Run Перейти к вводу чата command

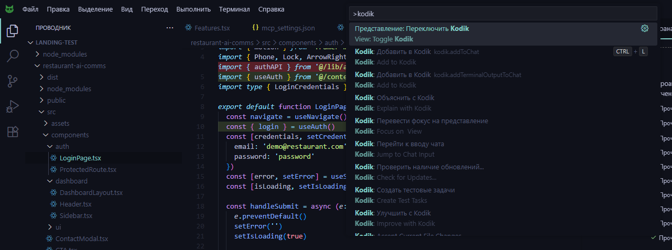pos(503,149)
